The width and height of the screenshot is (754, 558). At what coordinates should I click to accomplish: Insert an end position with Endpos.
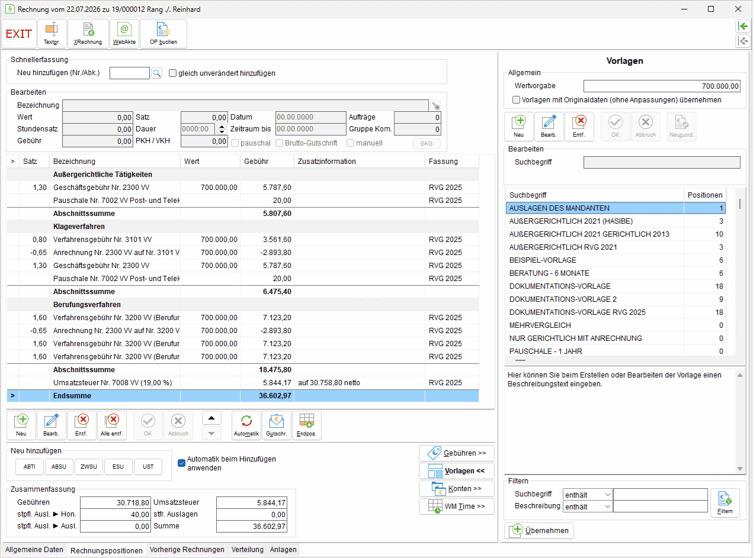(307, 425)
